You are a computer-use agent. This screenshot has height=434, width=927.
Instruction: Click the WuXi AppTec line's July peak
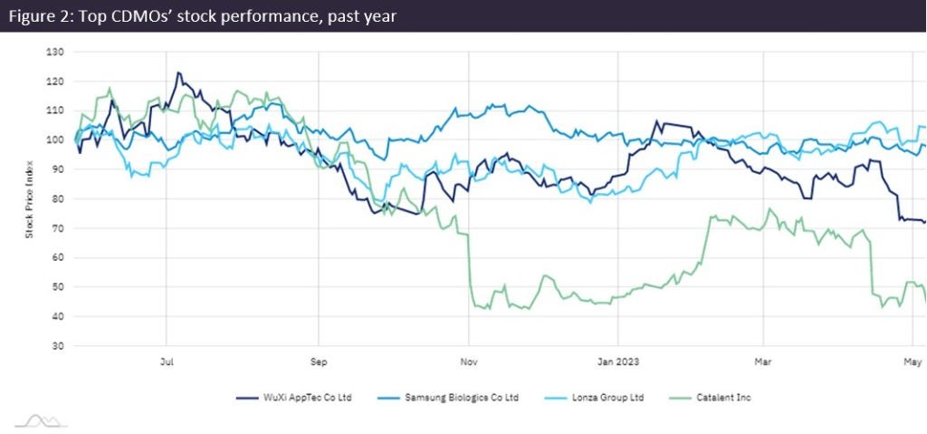point(178,72)
